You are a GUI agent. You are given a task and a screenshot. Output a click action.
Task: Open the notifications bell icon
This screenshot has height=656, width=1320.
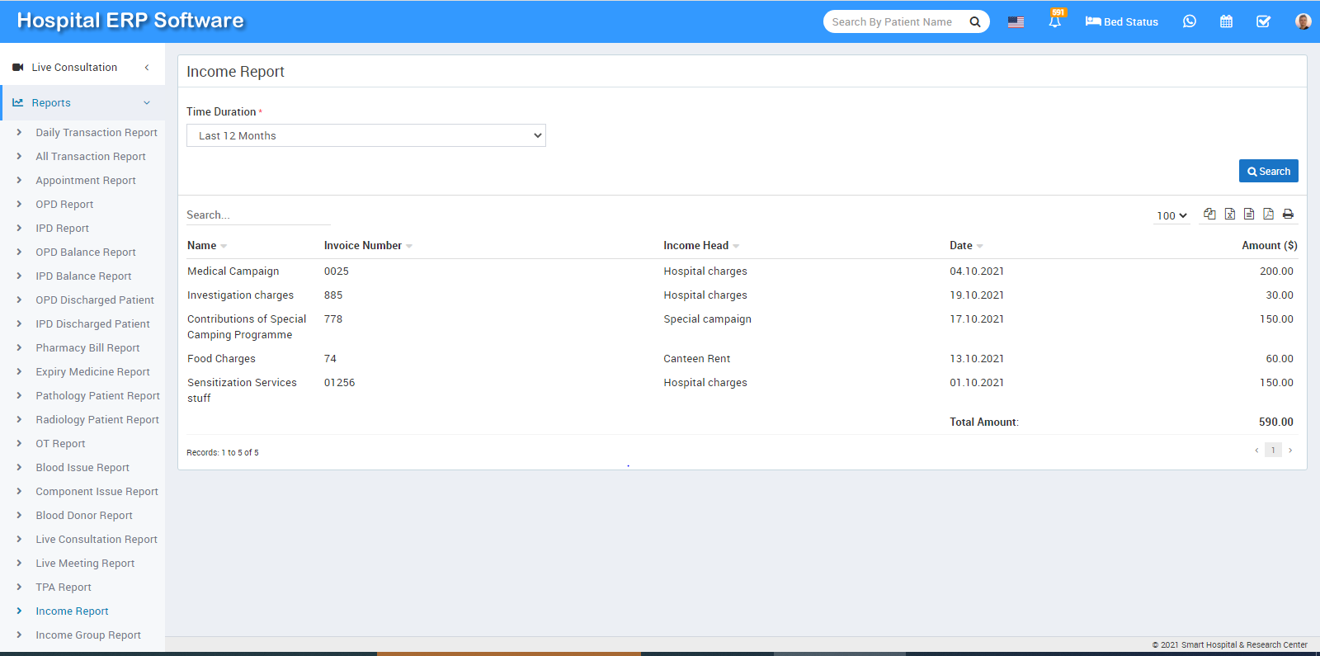tap(1054, 21)
